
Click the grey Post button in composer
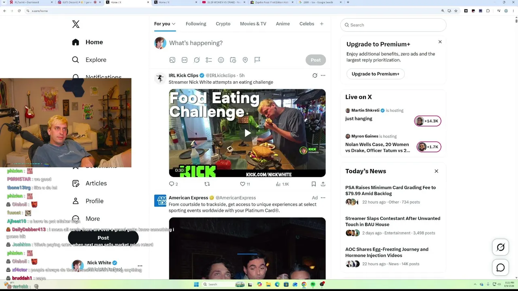coord(316,60)
